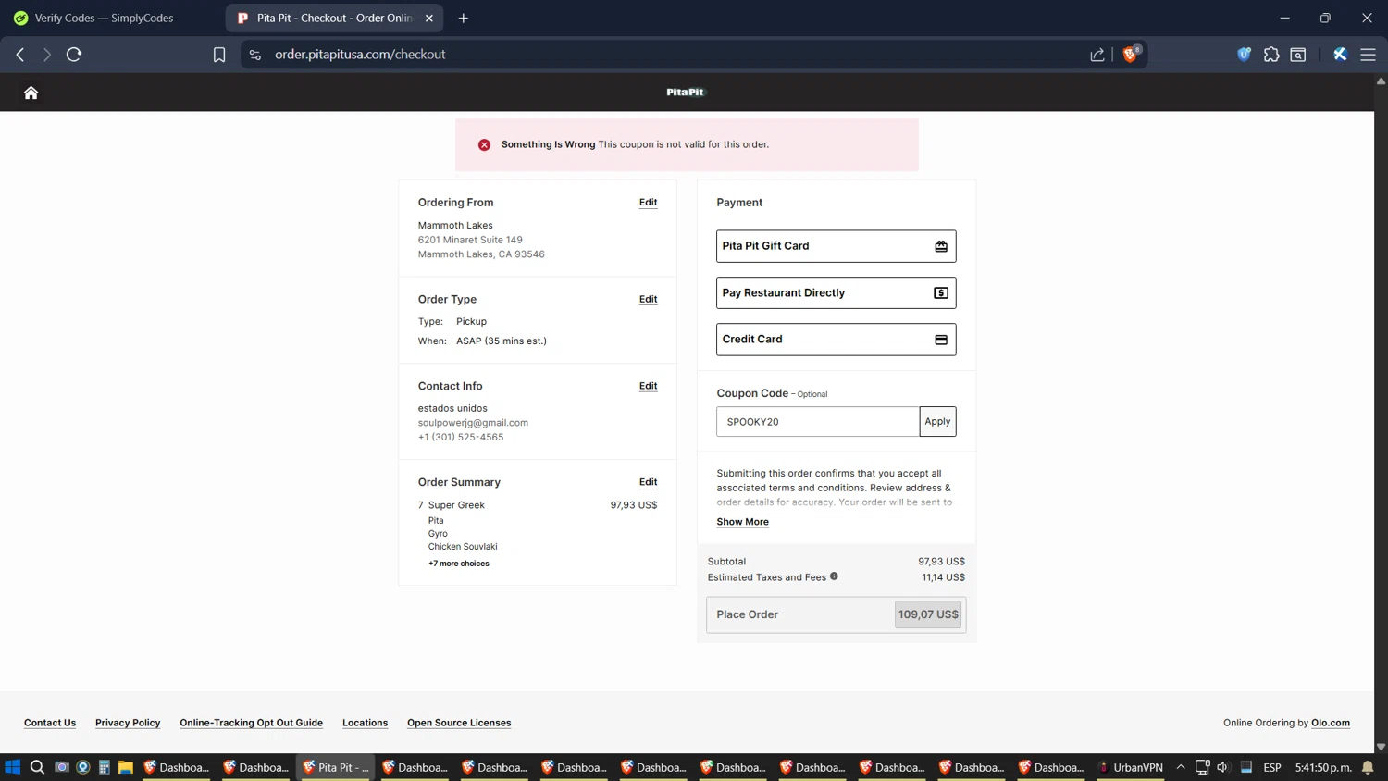
Task: Select the Pita Pit Checkout tab
Action: [x=334, y=18]
